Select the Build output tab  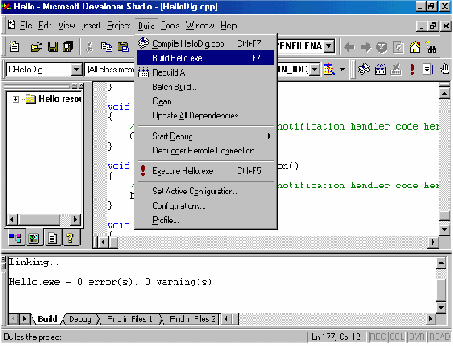point(48,319)
